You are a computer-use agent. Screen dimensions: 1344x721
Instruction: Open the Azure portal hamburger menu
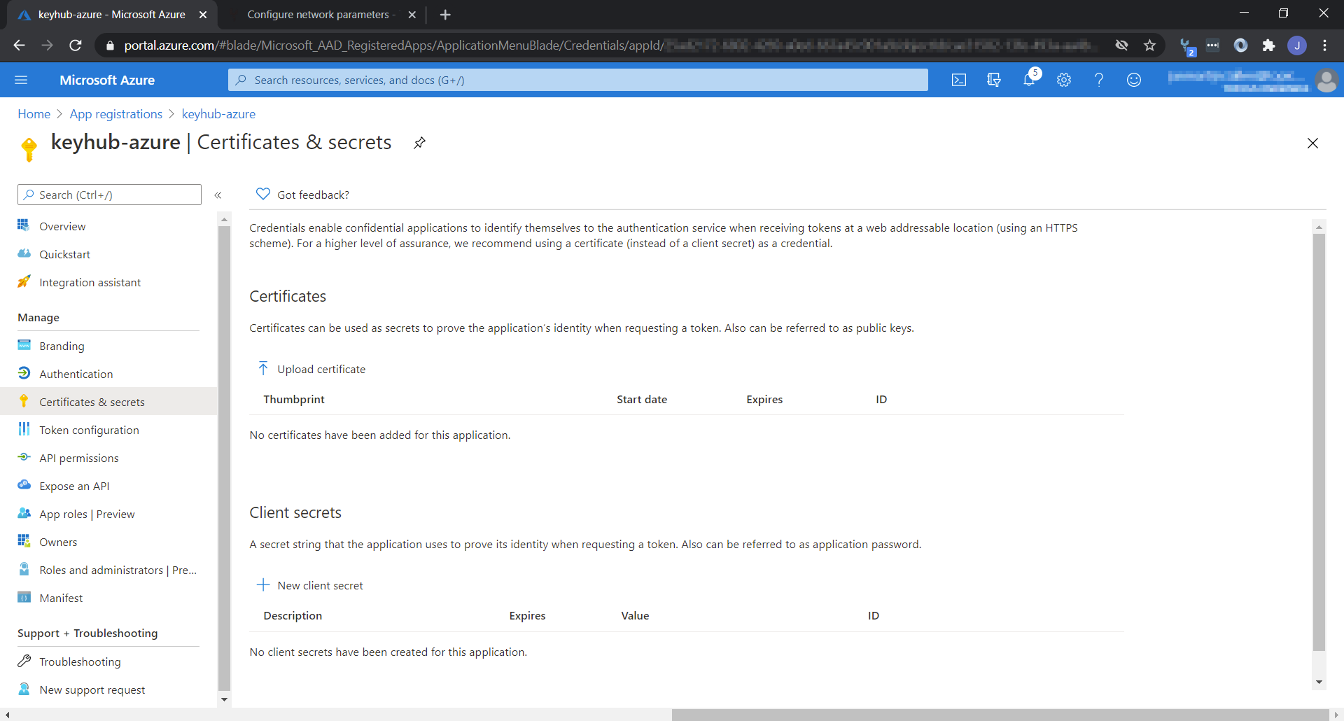pyautogui.click(x=21, y=80)
